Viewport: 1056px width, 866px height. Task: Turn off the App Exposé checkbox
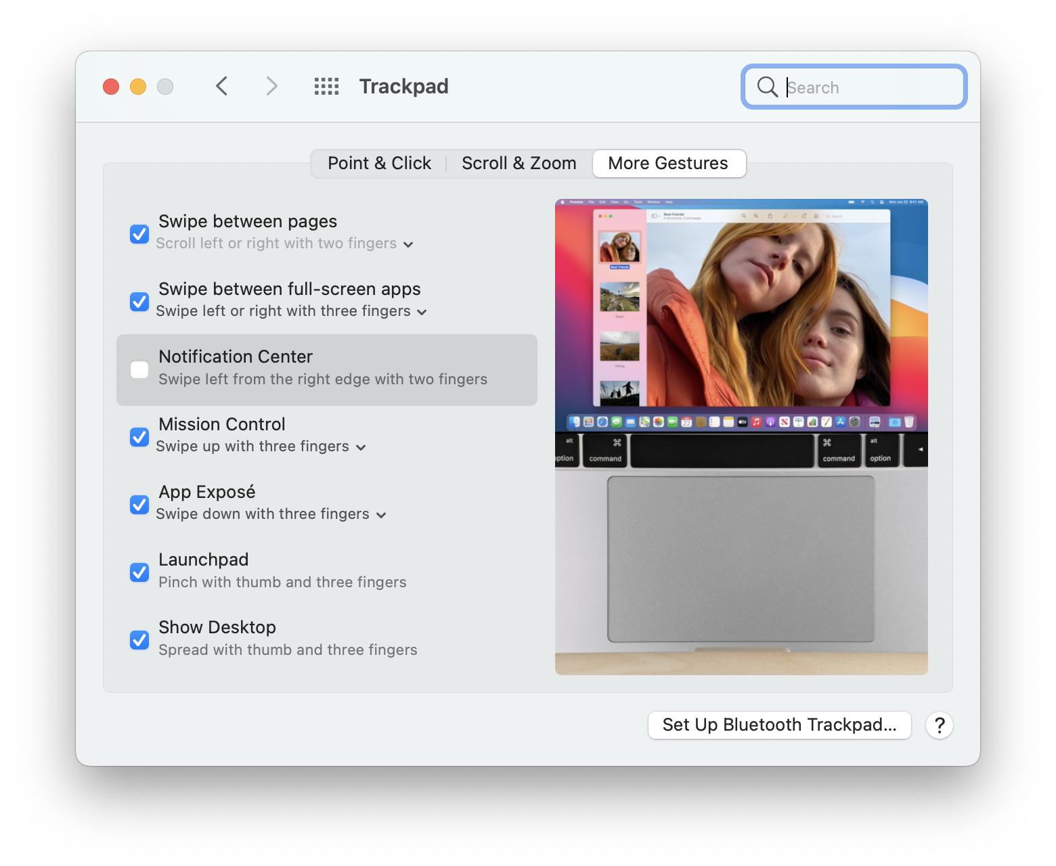click(139, 505)
